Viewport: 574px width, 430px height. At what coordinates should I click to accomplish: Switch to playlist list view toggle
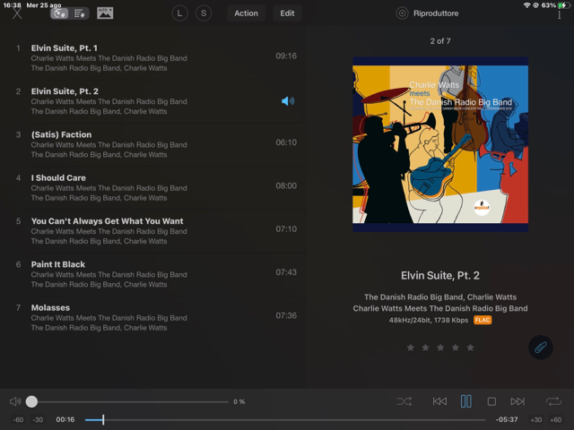(x=79, y=13)
